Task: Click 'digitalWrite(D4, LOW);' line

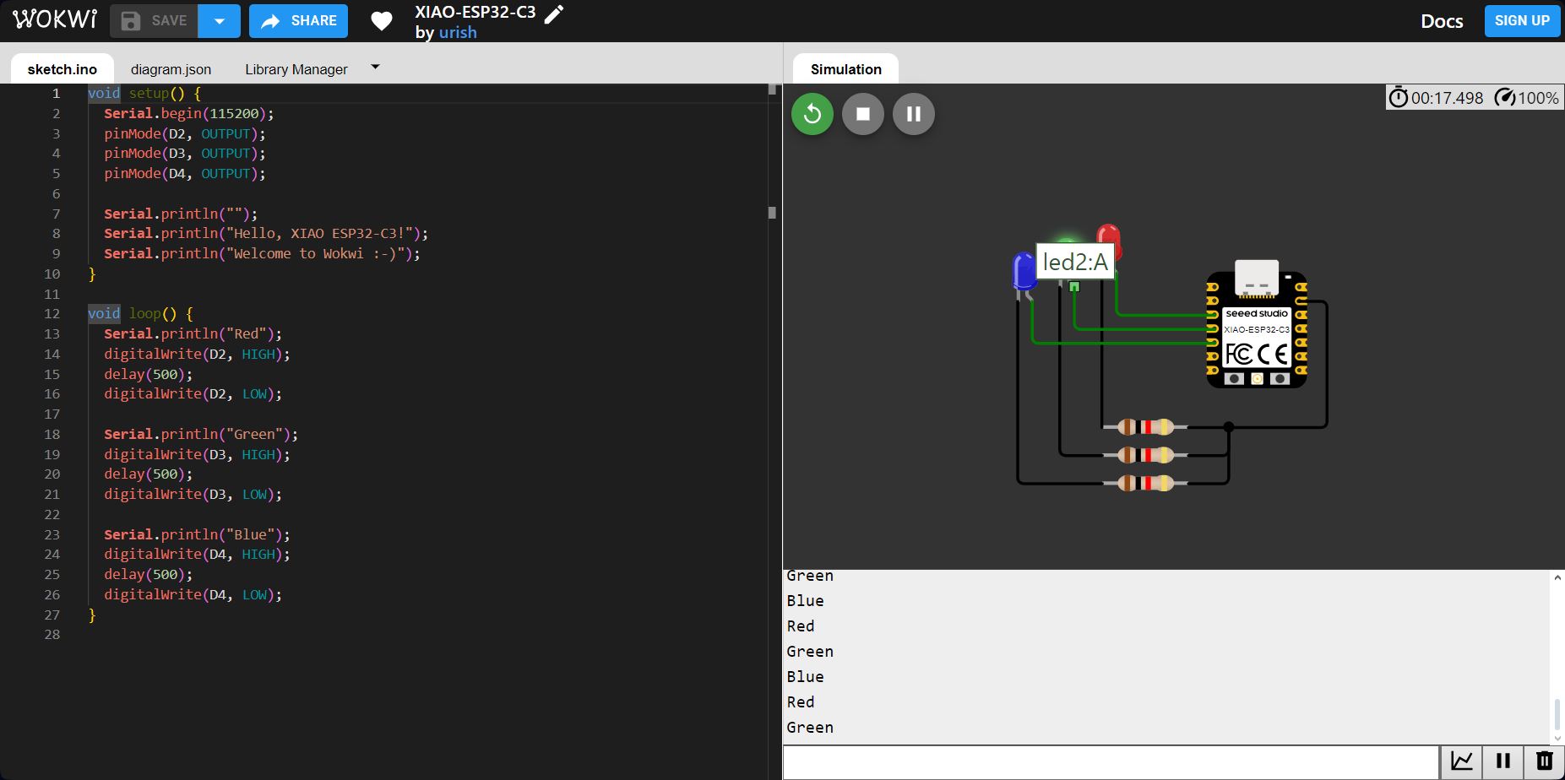Action: [193, 595]
